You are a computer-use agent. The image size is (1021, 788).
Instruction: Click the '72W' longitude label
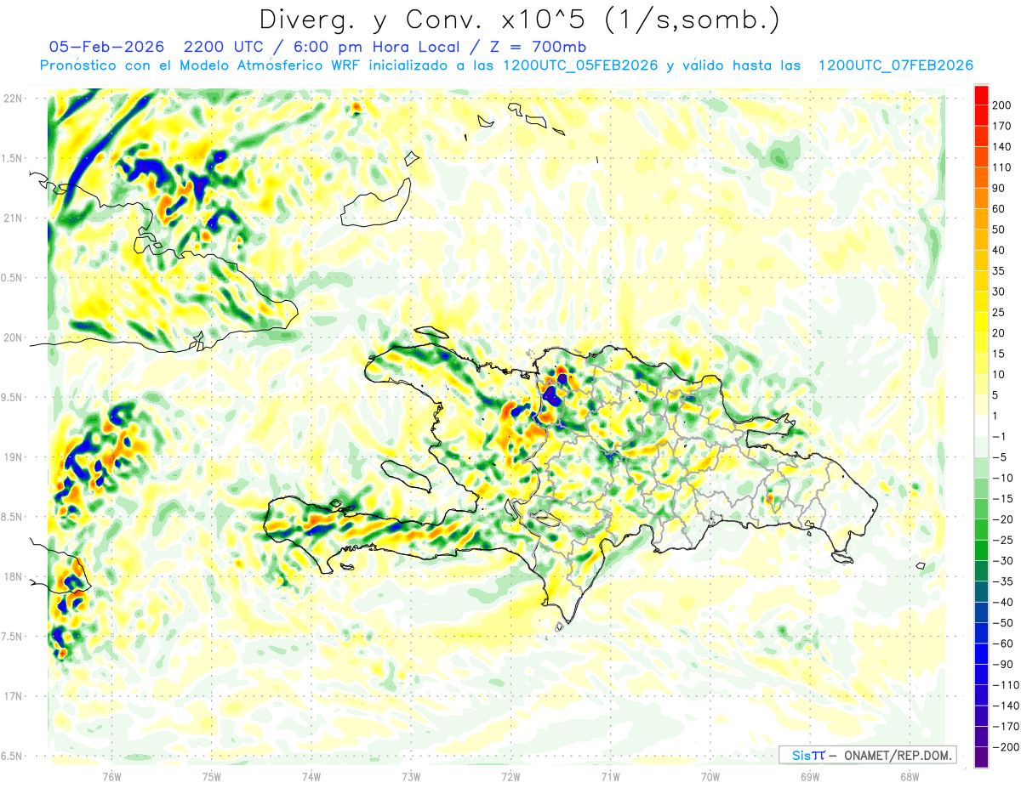coord(510,776)
